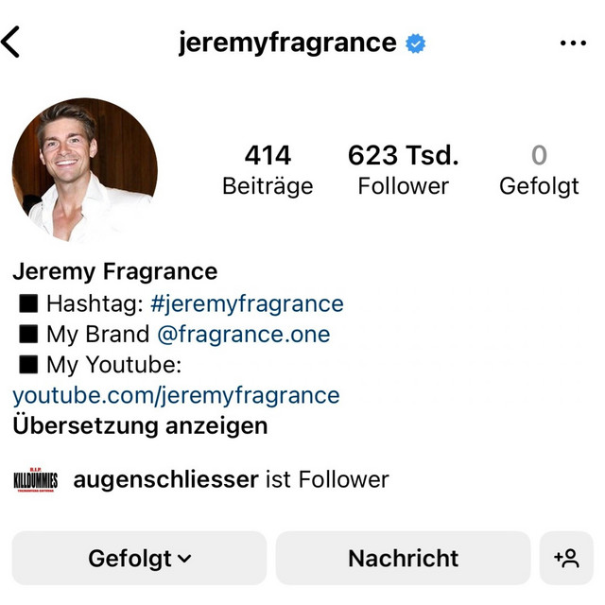The height and width of the screenshot is (605, 605).
Task: Open the @fragrance.one profile link
Action: click(244, 334)
